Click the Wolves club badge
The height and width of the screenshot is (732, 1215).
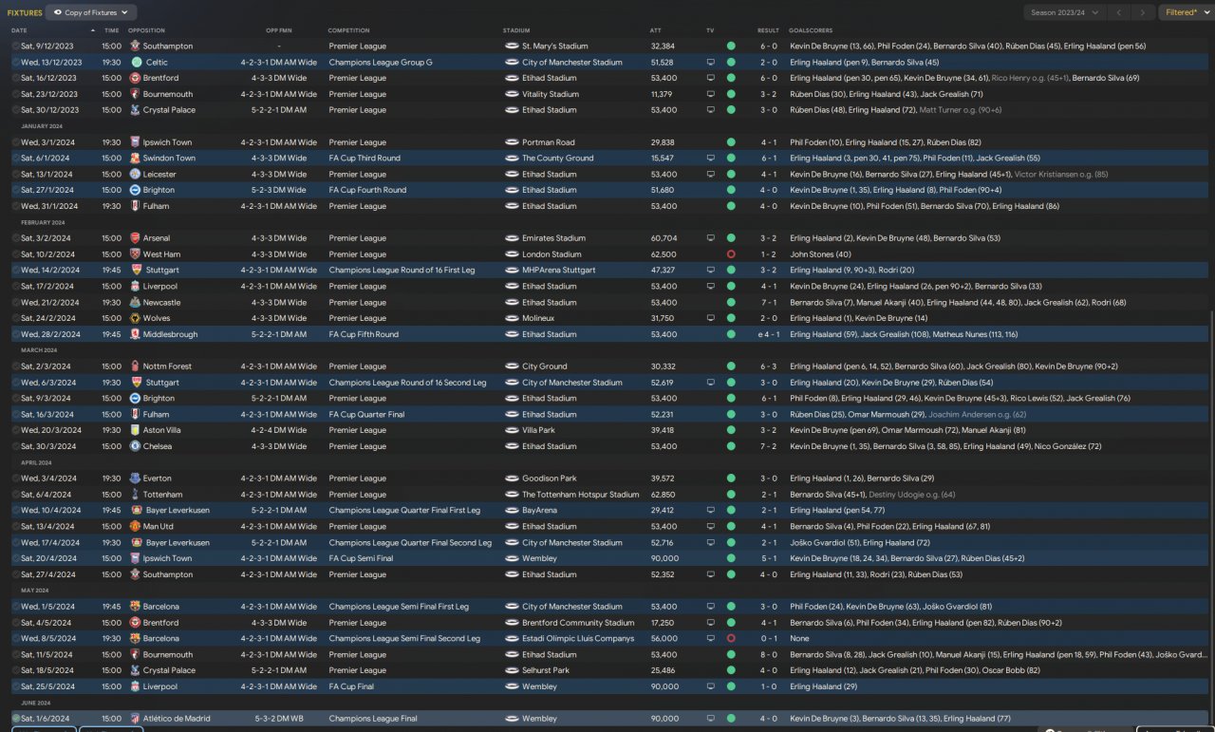coord(136,318)
